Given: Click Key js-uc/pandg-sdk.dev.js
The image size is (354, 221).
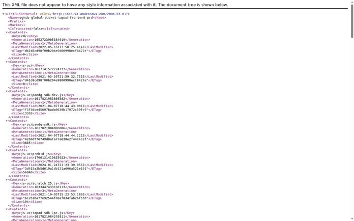Looking at the screenshot, I should click(x=42, y=95).
